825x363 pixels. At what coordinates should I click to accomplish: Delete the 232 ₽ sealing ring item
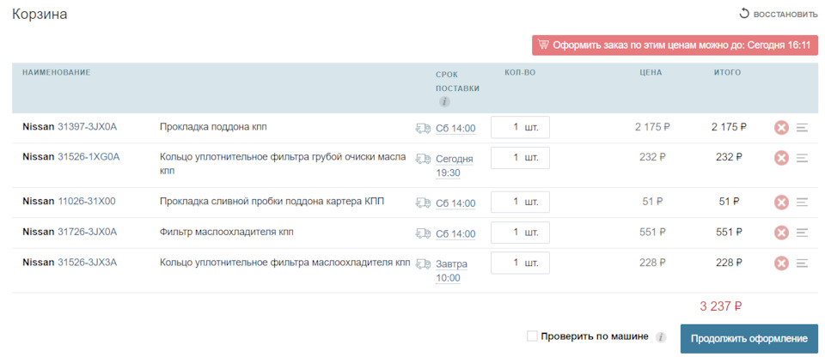[781, 158]
